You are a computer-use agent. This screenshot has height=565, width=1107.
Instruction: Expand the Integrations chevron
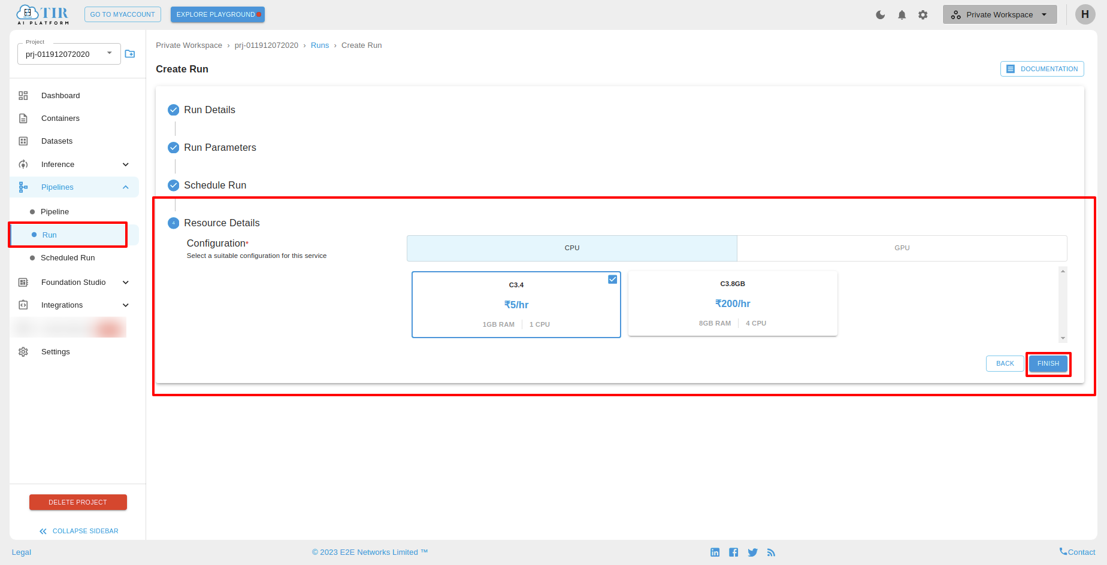click(126, 305)
